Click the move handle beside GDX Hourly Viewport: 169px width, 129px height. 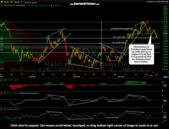pyautogui.click(x=2, y=5)
